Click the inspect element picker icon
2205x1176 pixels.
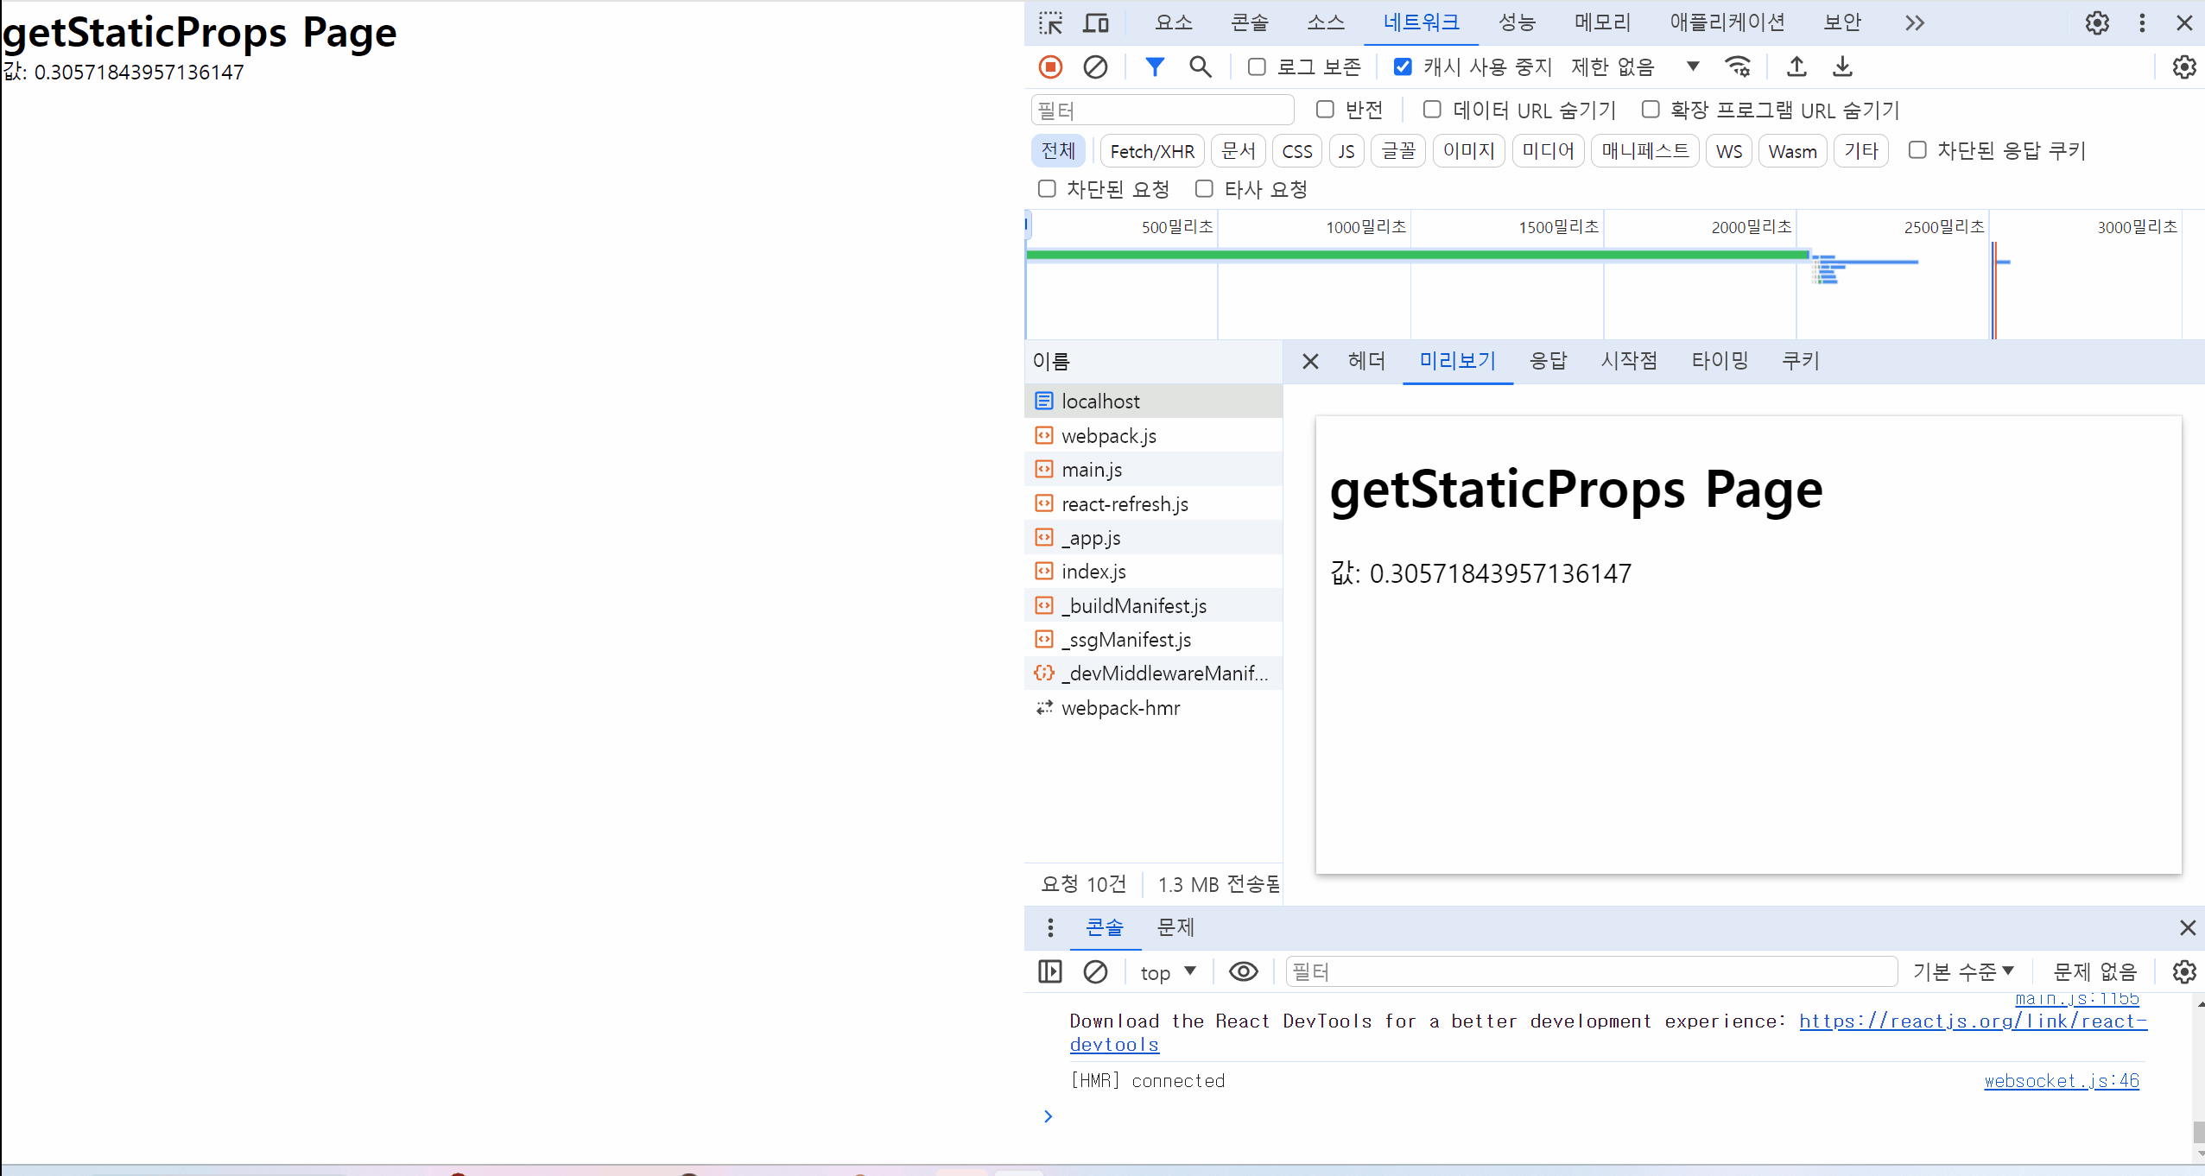pyautogui.click(x=1050, y=23)
